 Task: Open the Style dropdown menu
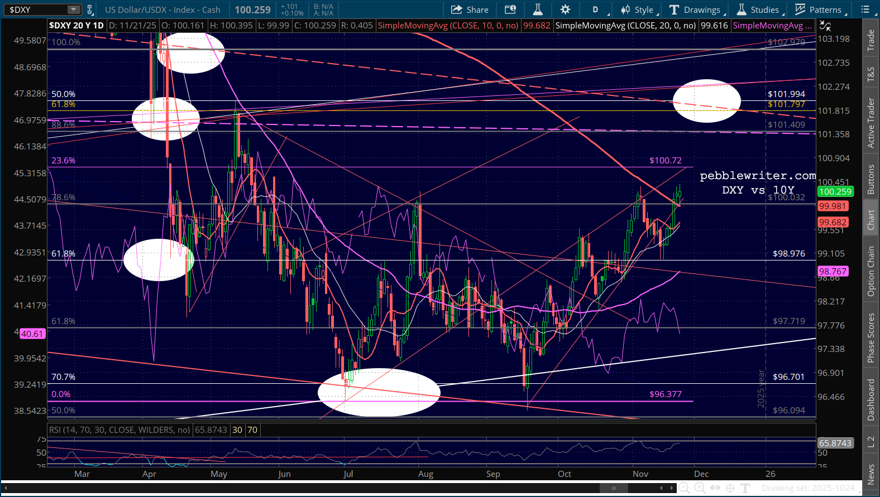tap(638, 9)
